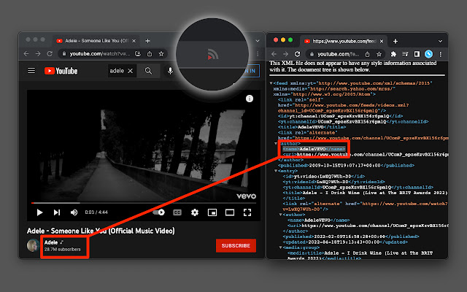Click the updated 2022-04-18 timestamp text
467x292 pixels.
pos(344,242)
